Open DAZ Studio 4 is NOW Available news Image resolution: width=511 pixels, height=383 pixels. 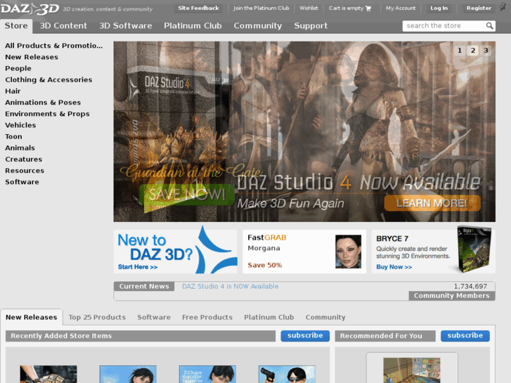230,287
